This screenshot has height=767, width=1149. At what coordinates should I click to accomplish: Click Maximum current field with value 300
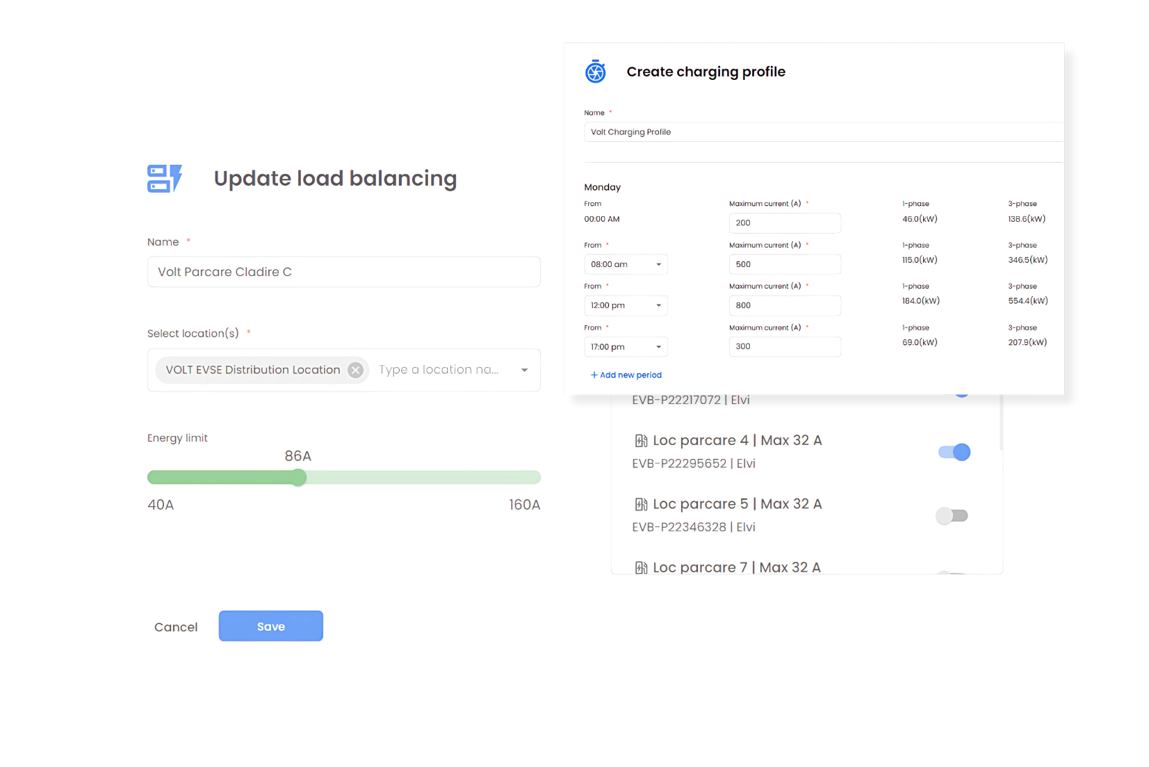click(x=785, y=346)
